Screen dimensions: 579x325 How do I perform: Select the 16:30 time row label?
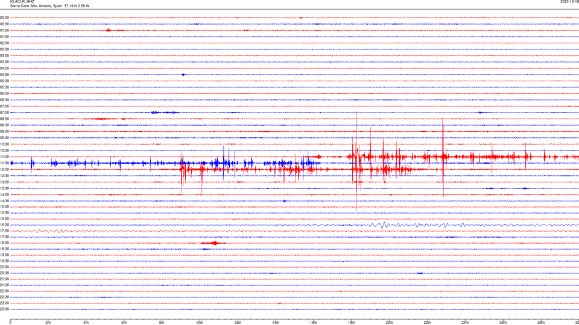[x=4, y=224]
